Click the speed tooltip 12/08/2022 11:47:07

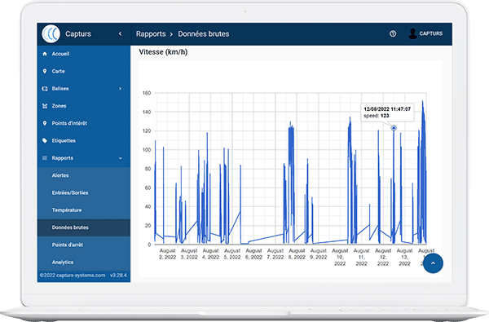click(387, 112)
